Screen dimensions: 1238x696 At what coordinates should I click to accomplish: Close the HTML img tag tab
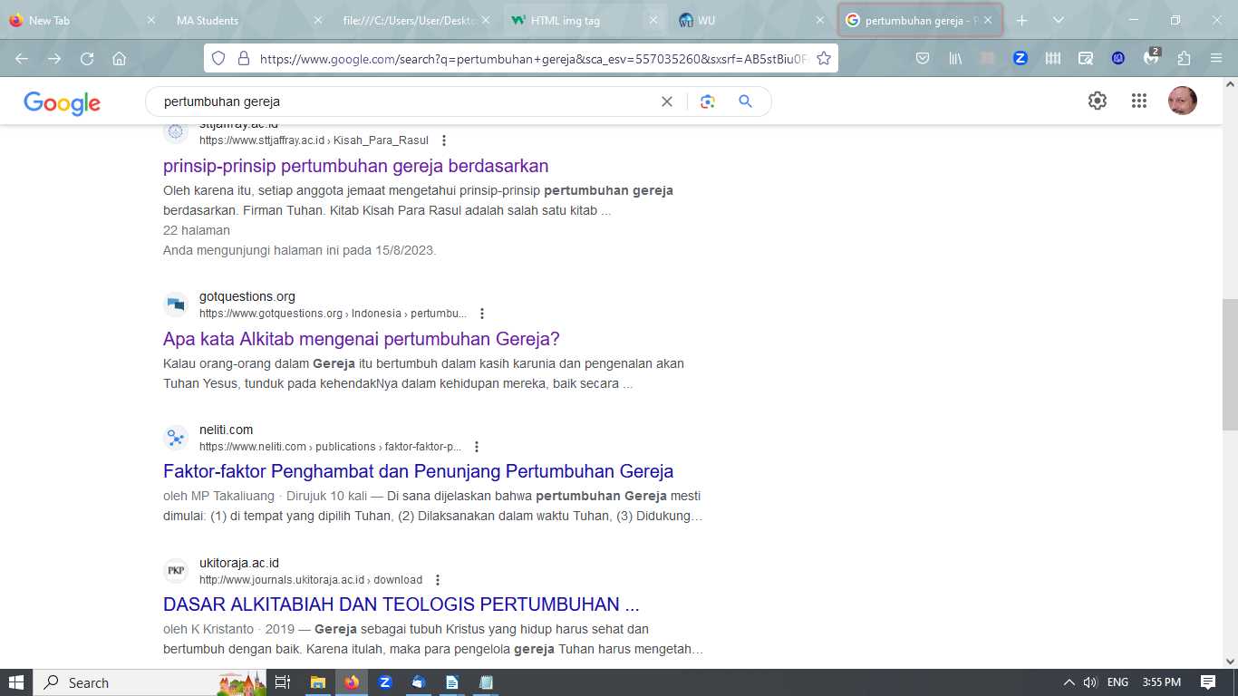(x=653, y=20)
